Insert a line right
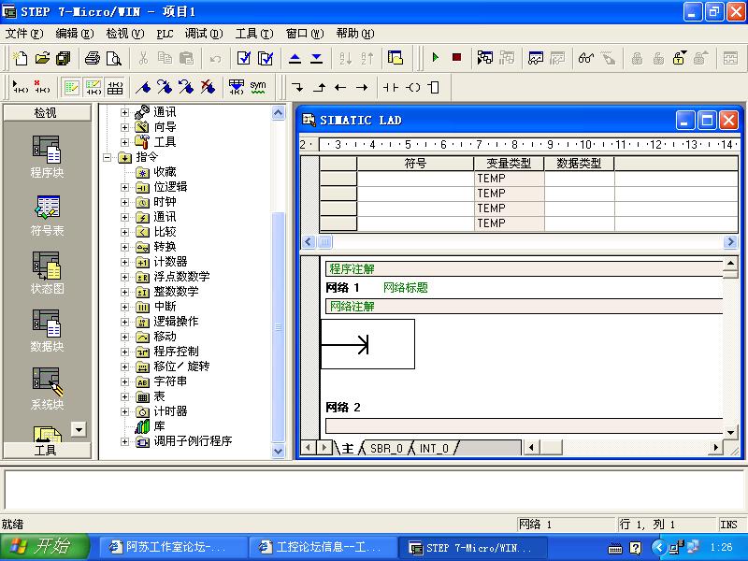 (362, 87)
